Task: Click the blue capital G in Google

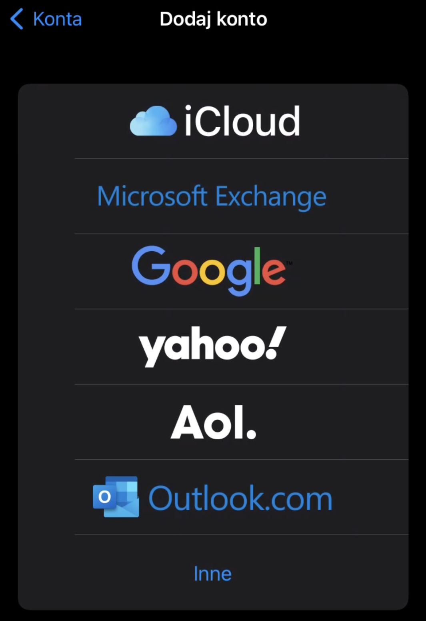Action: pos(149,265)
